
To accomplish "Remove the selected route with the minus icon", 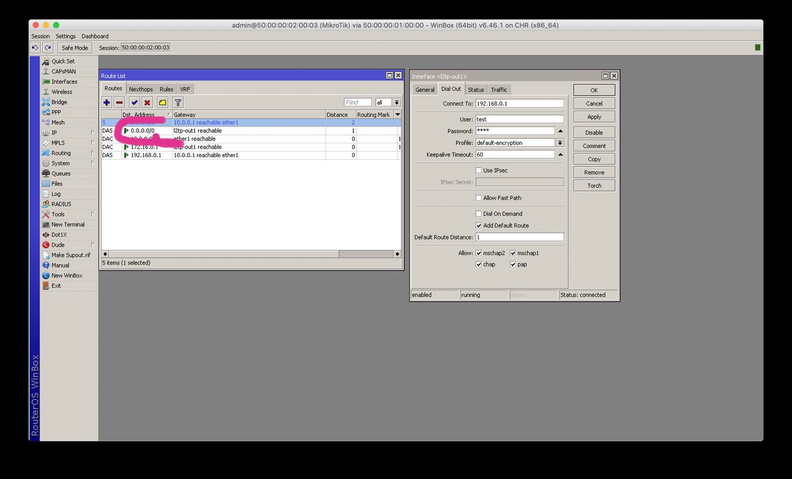I will pos(119,103).
